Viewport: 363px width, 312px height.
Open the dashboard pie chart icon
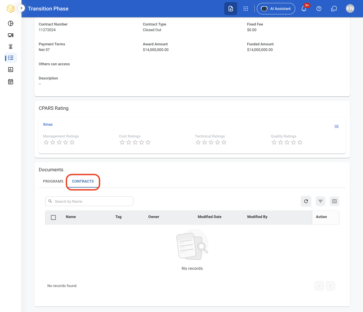(x=11, y=23)
